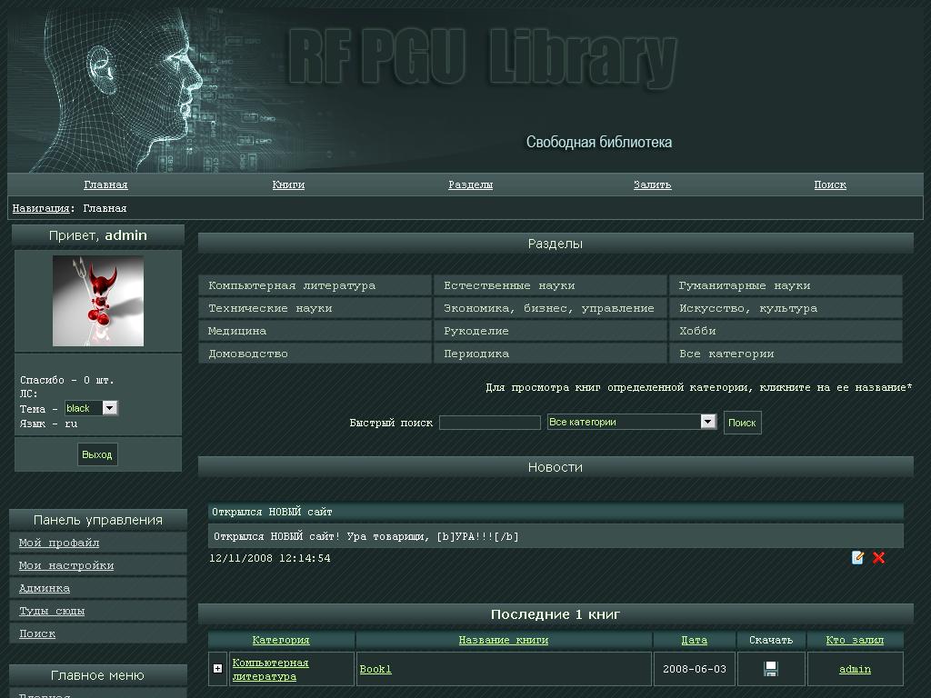Click the edit news pencil icon

pyautogui.click(x=857, y=558)
